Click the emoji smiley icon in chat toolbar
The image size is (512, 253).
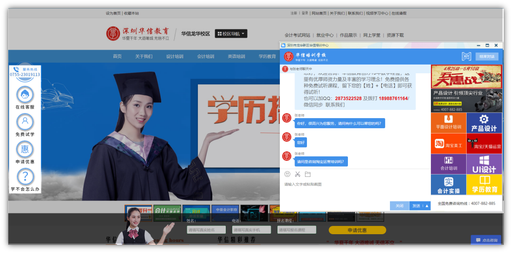pos(287,174)
